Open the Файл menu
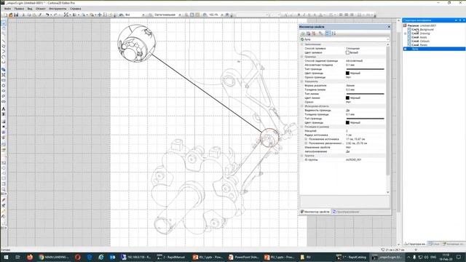 point(7,9)
